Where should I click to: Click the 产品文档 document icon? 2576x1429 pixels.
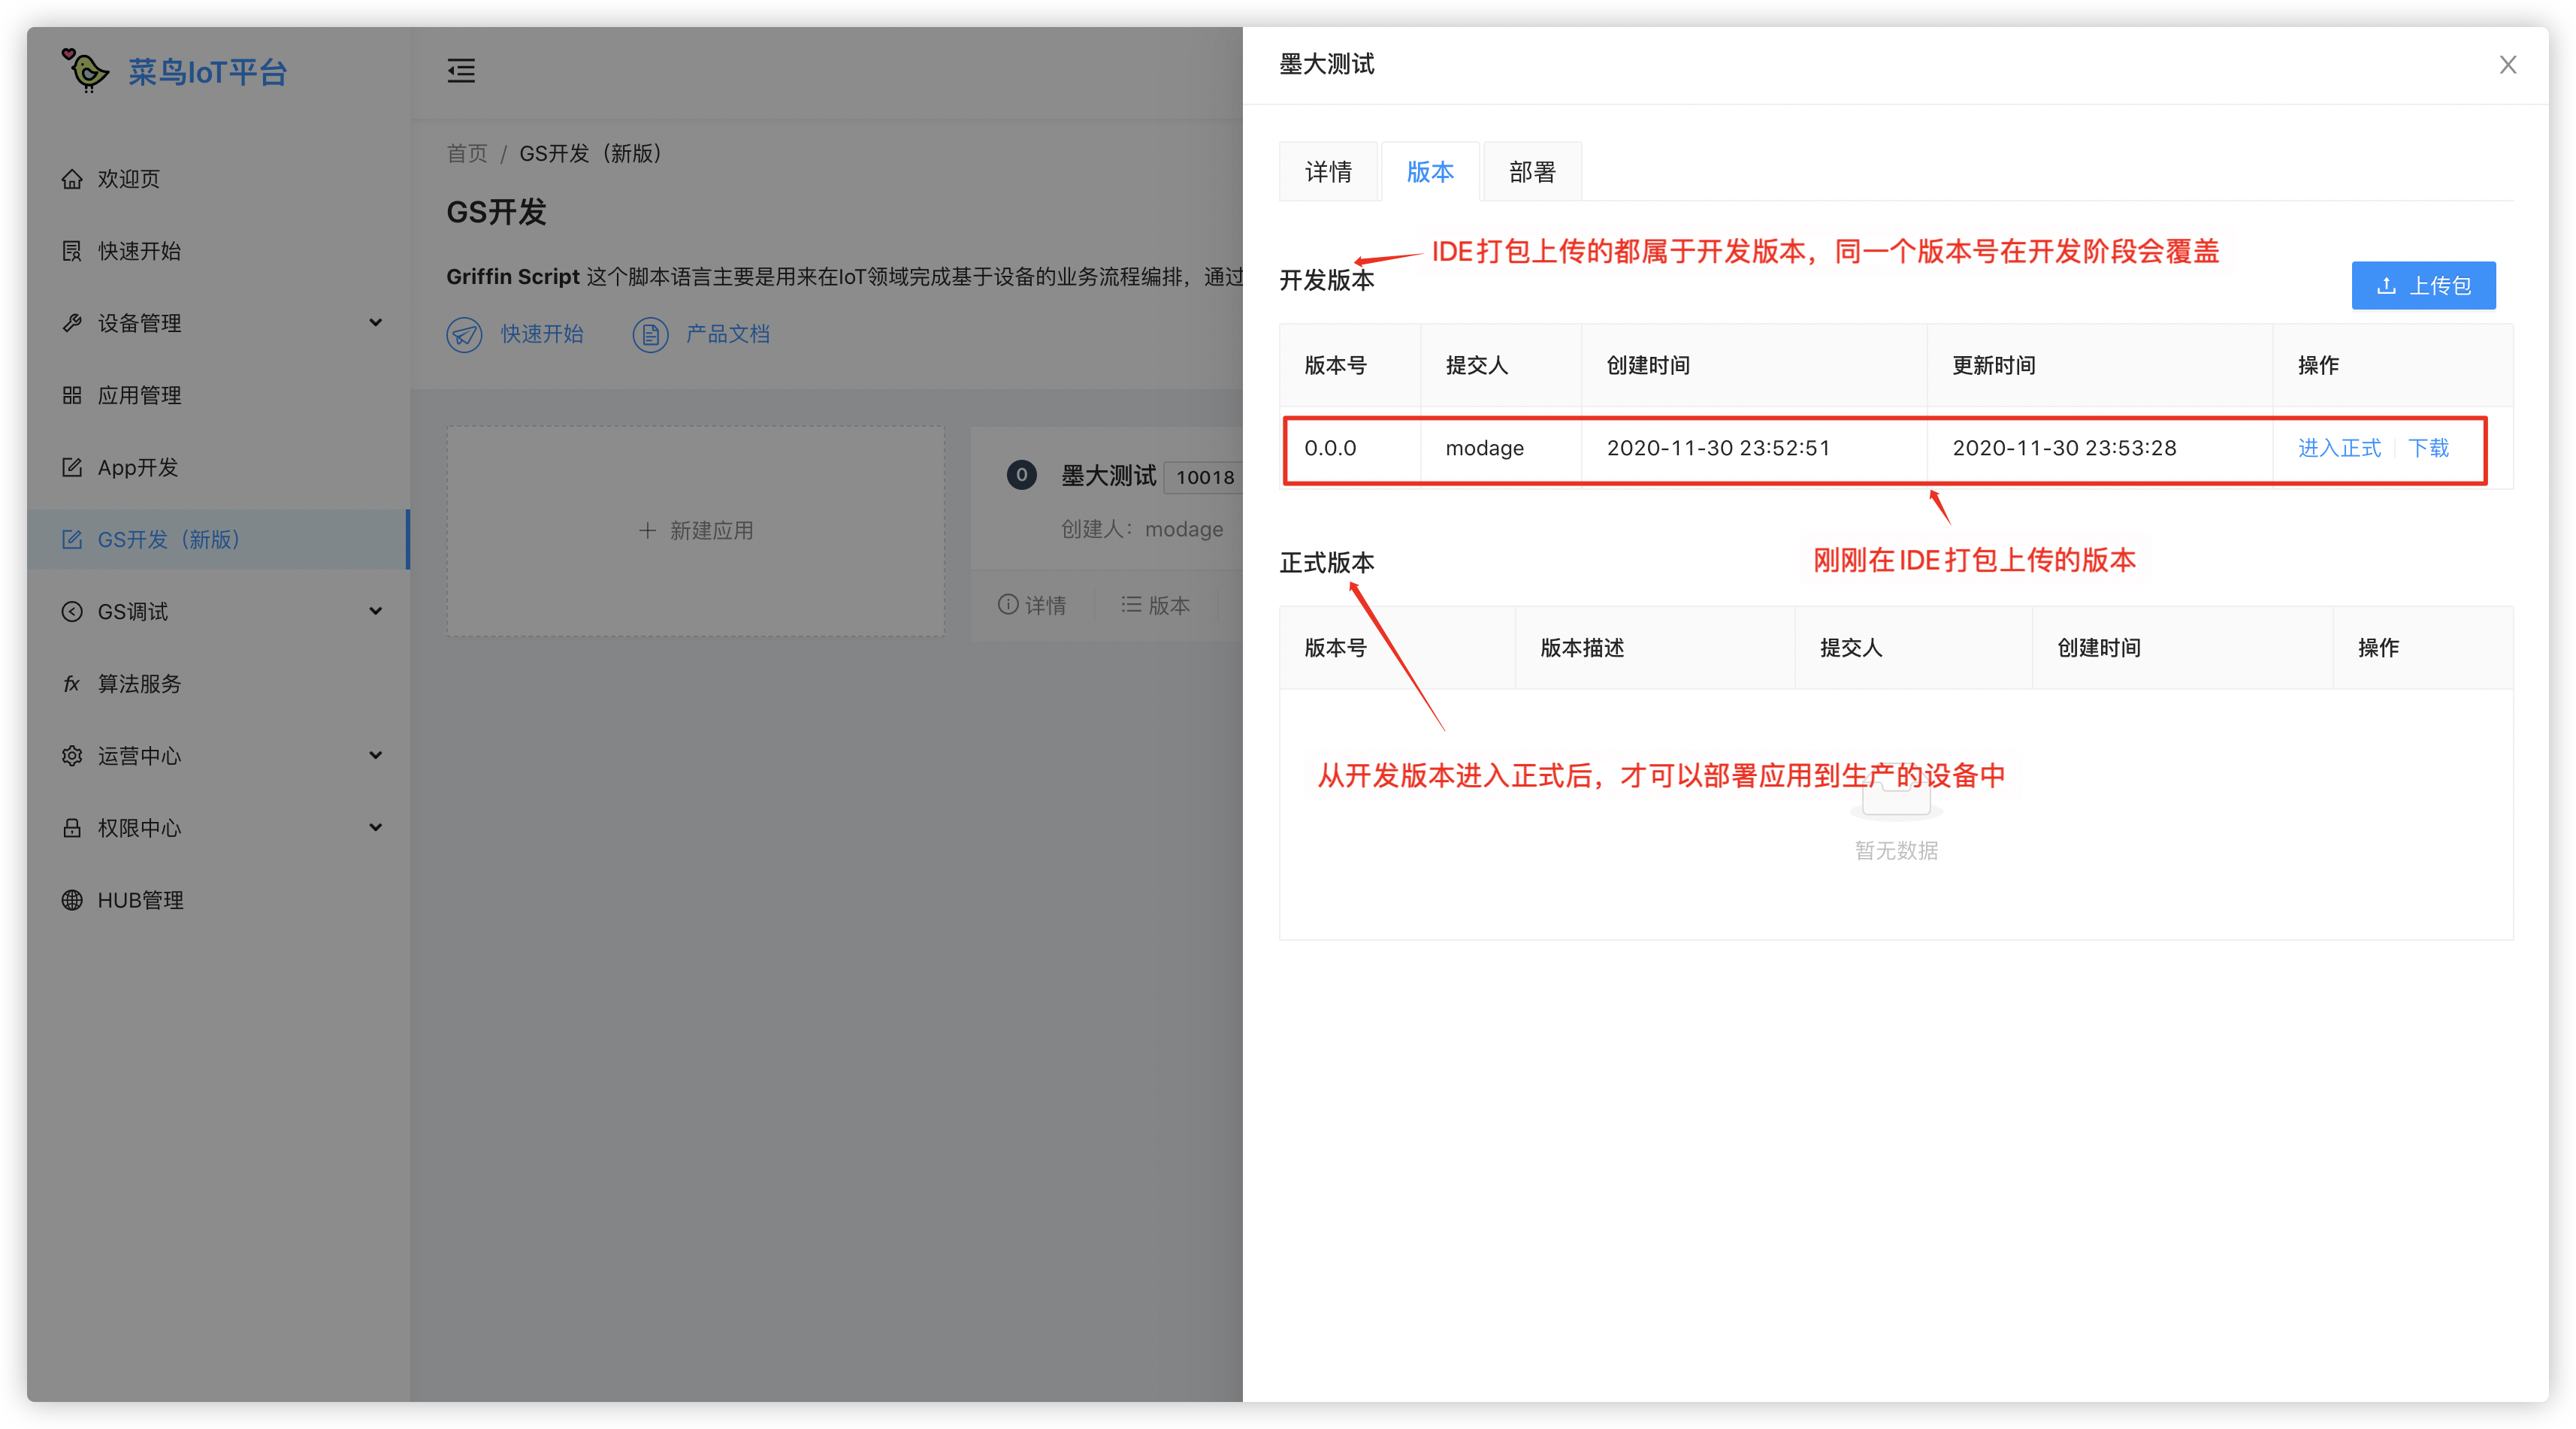pos(650,334)
